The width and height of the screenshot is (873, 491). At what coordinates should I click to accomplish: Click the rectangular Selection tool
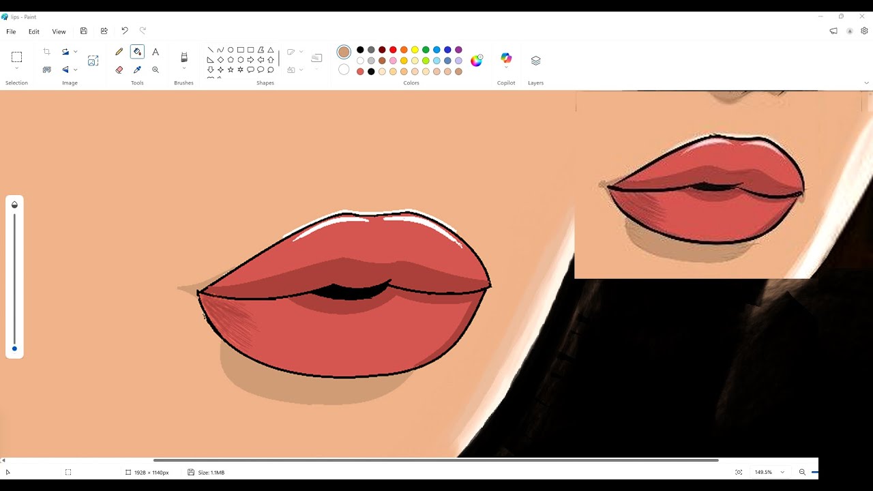[16, 57]
